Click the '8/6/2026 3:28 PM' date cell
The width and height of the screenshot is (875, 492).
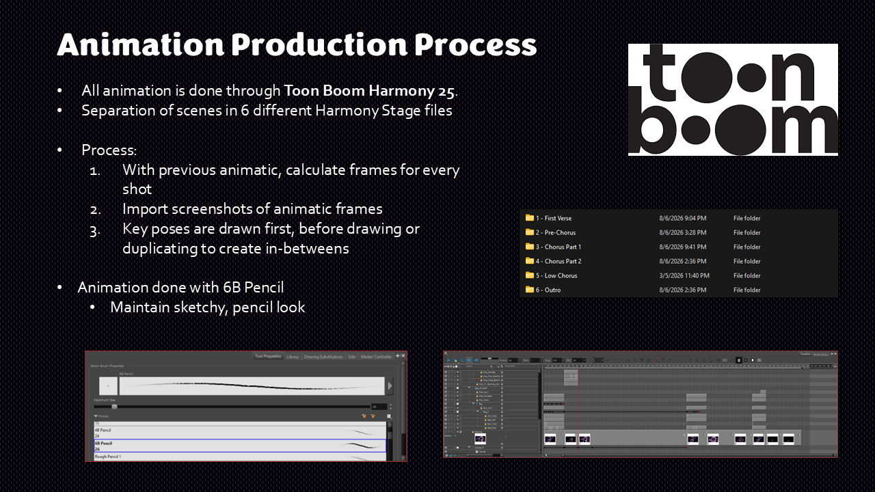(683, 232)
